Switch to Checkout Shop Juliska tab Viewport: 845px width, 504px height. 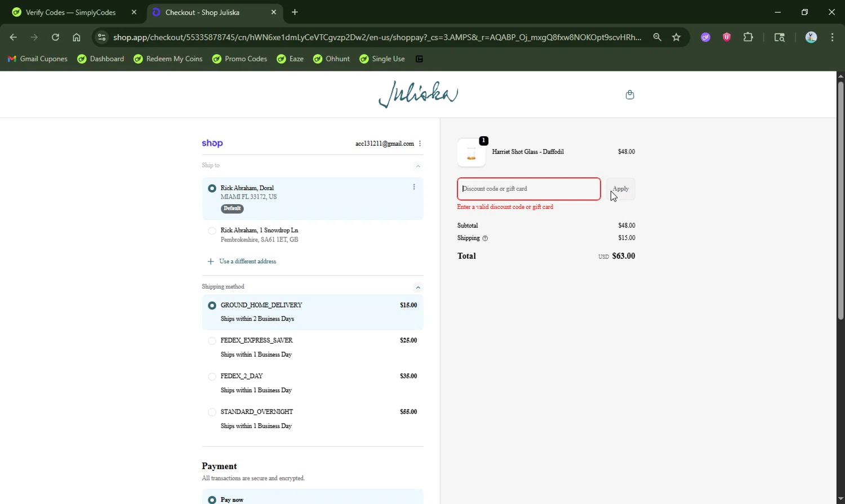[214, 12]
